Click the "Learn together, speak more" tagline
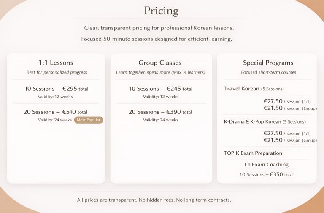The image size is (324, 213). (160, 72)
